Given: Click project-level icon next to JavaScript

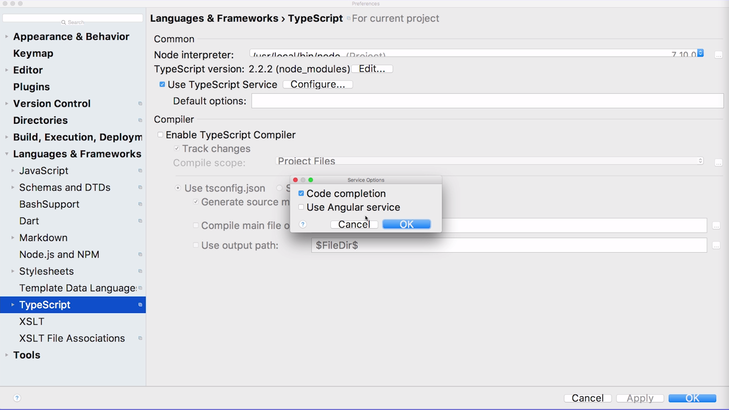Looking at the screenshot, I should [x=140, y=171].
